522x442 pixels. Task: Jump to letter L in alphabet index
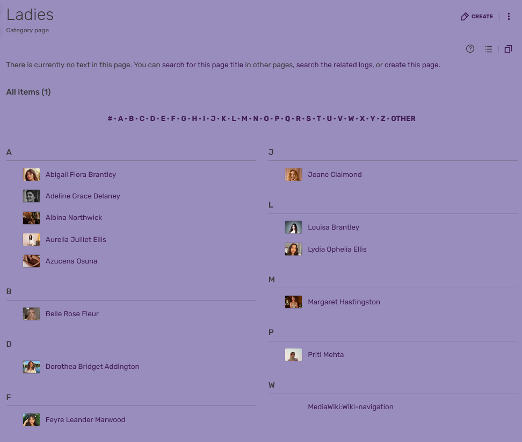click(x=234, y=119)
